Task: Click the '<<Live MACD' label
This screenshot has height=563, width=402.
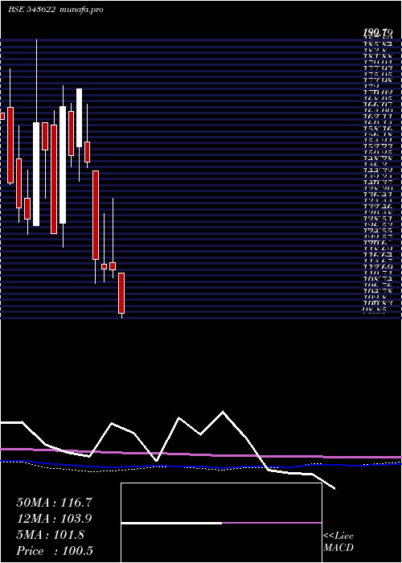Action: click(338, 542)
